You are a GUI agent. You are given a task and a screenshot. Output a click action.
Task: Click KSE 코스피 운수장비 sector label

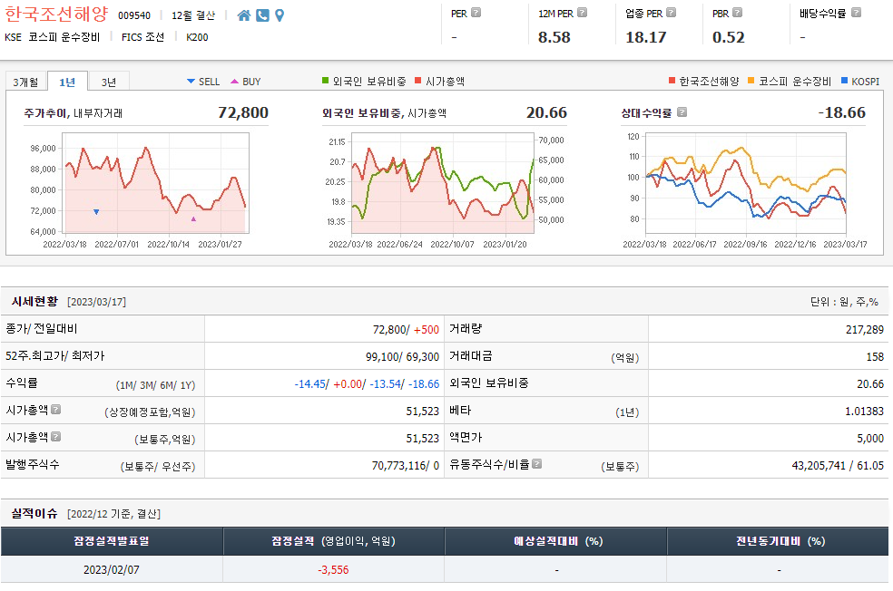[52, 37]
